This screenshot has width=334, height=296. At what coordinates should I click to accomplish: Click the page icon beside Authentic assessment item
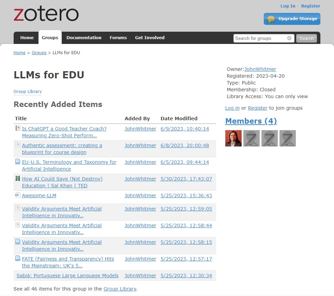click(x=18, y=145)
